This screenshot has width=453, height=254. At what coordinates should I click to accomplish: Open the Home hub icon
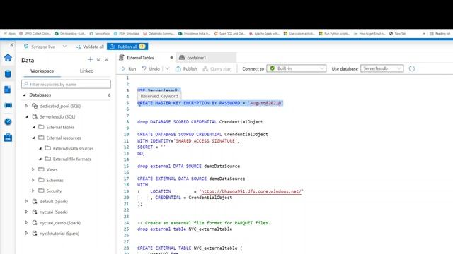click(x=8, y=58)
